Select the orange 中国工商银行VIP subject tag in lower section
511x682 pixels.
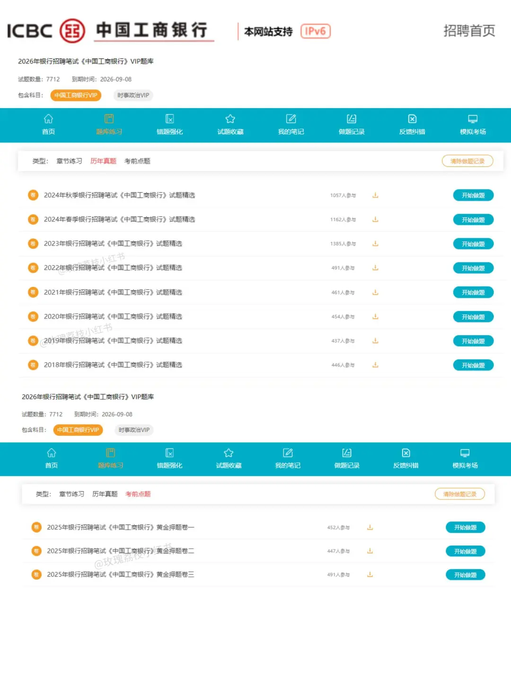click(78, 430)
